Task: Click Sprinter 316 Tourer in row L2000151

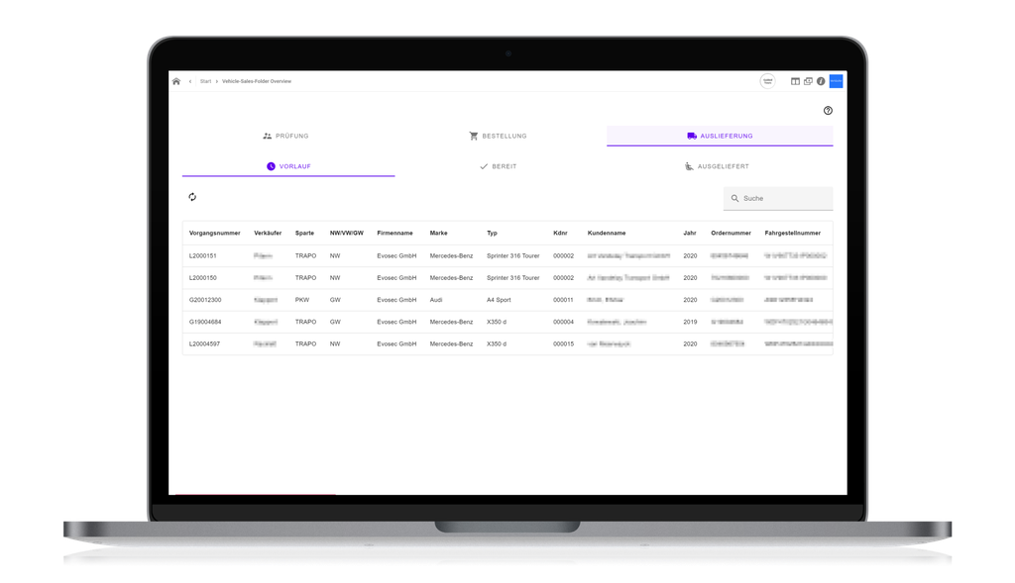Action: point(512,256)
